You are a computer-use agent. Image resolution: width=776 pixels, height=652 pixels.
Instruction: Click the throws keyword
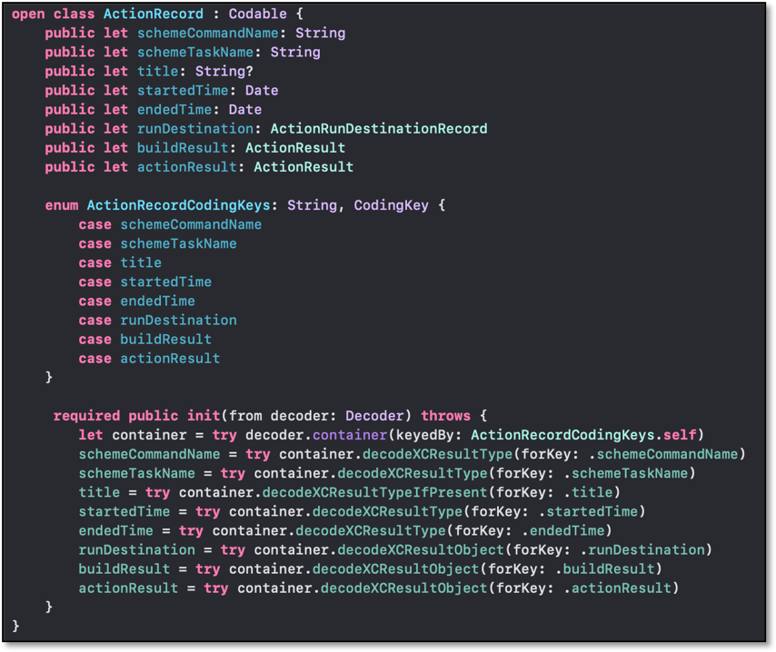[445, 416]
